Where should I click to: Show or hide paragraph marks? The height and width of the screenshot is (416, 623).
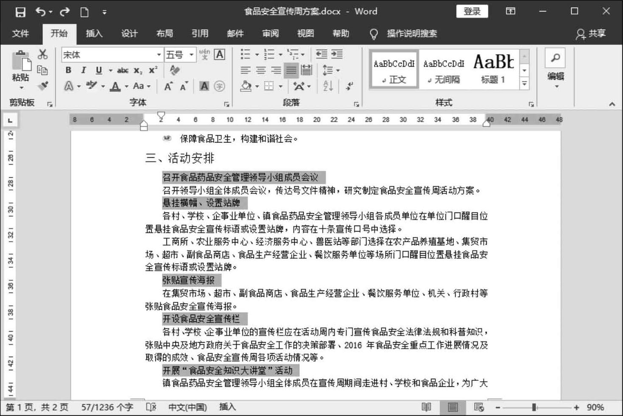[x=349, y=86]
